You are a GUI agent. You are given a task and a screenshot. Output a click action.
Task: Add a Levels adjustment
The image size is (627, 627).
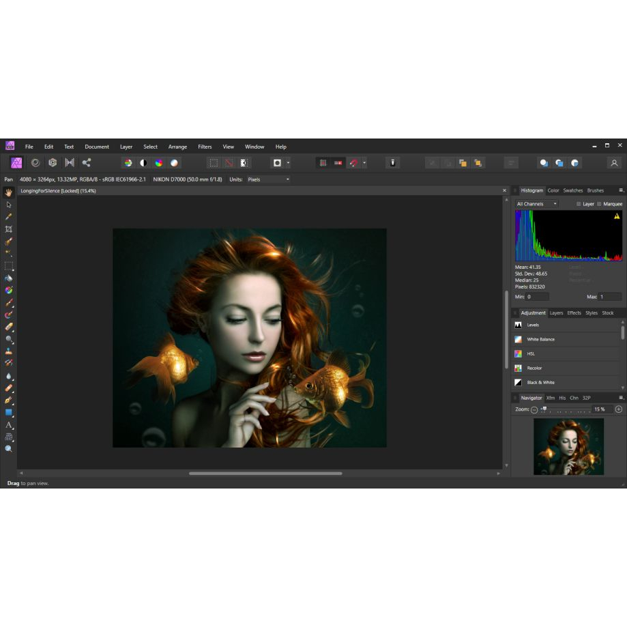[x=533, y=325]
